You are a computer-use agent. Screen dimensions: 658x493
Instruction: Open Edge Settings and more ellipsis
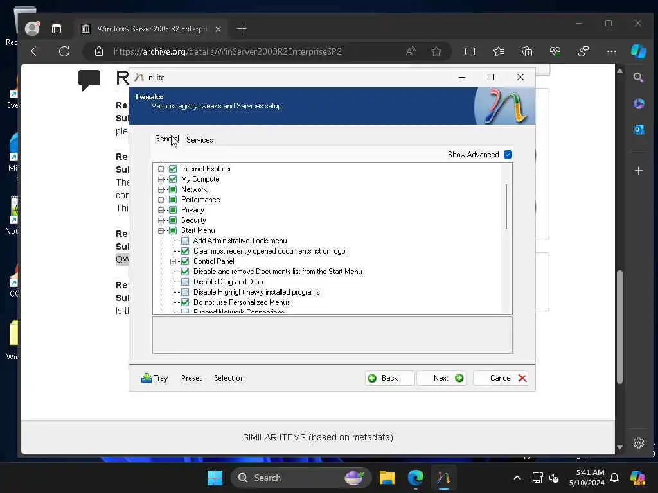(612, 51)
